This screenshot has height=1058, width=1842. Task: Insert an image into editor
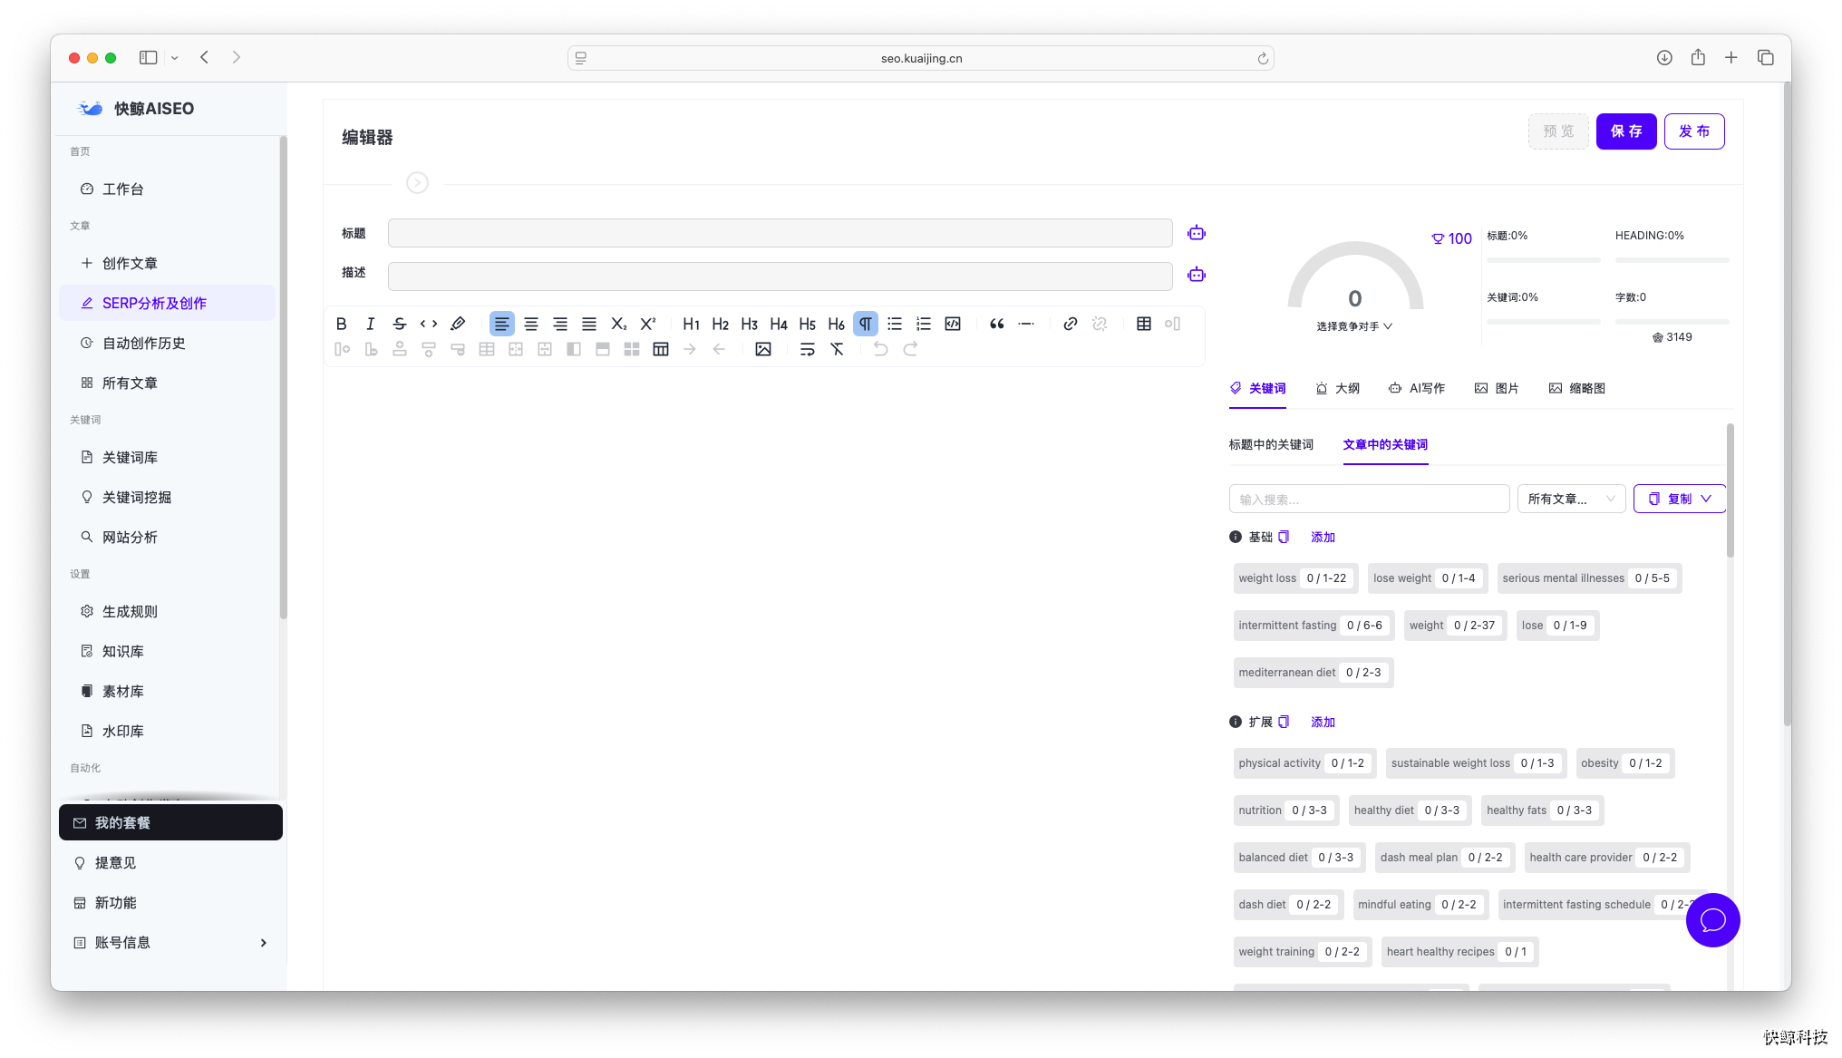763,349
